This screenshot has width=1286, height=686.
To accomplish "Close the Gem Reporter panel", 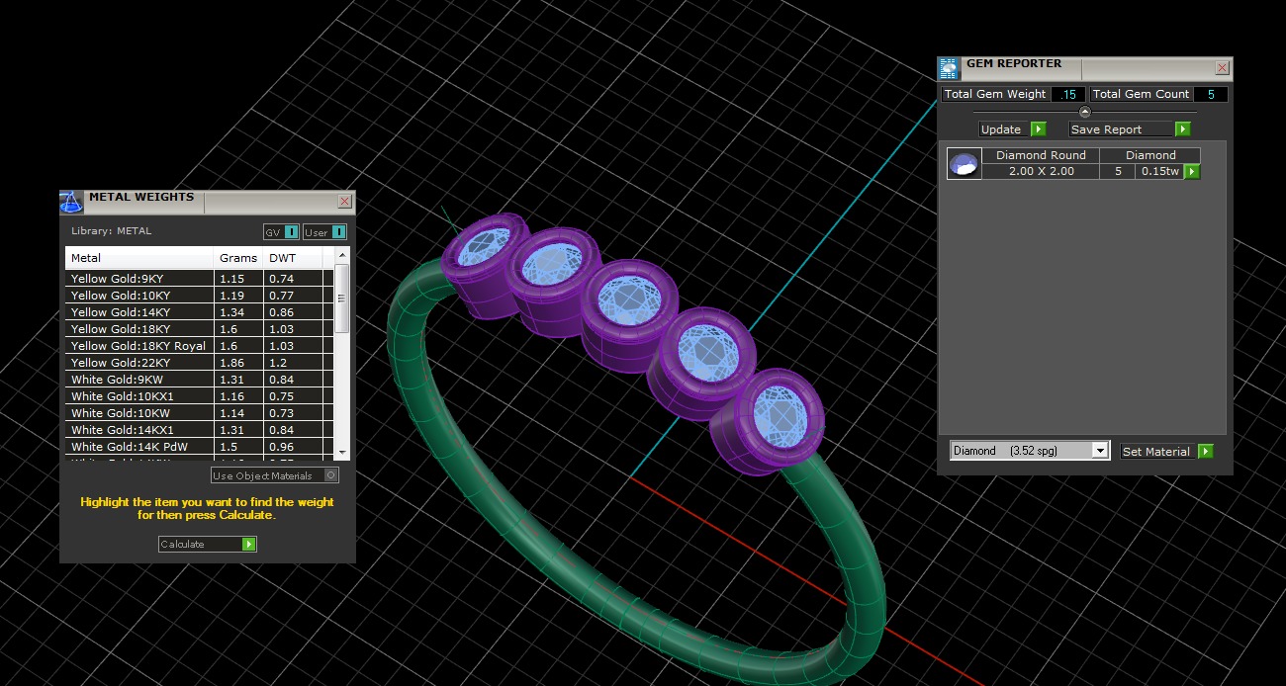I will point(1222,68).
